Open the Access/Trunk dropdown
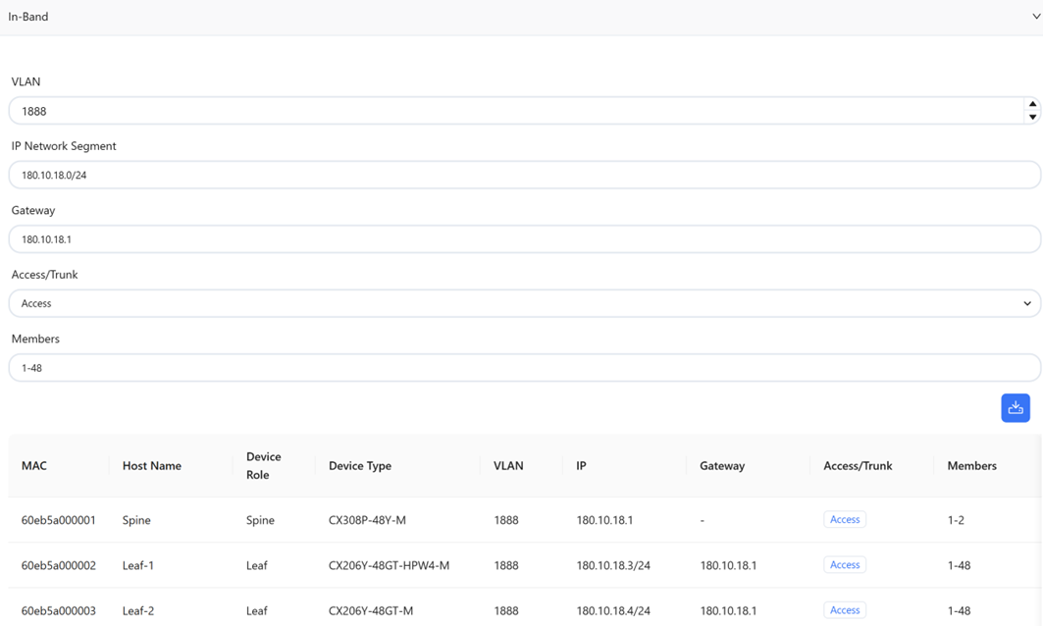 click(x=524, y=303)
